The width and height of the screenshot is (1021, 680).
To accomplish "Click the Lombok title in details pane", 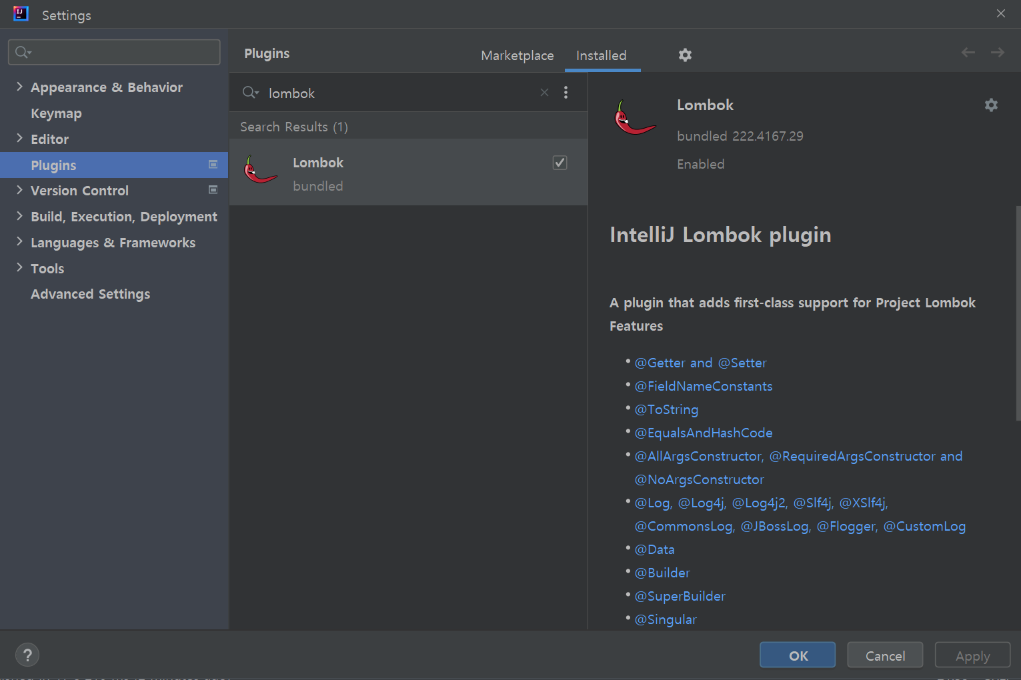I will pos(705,105).
